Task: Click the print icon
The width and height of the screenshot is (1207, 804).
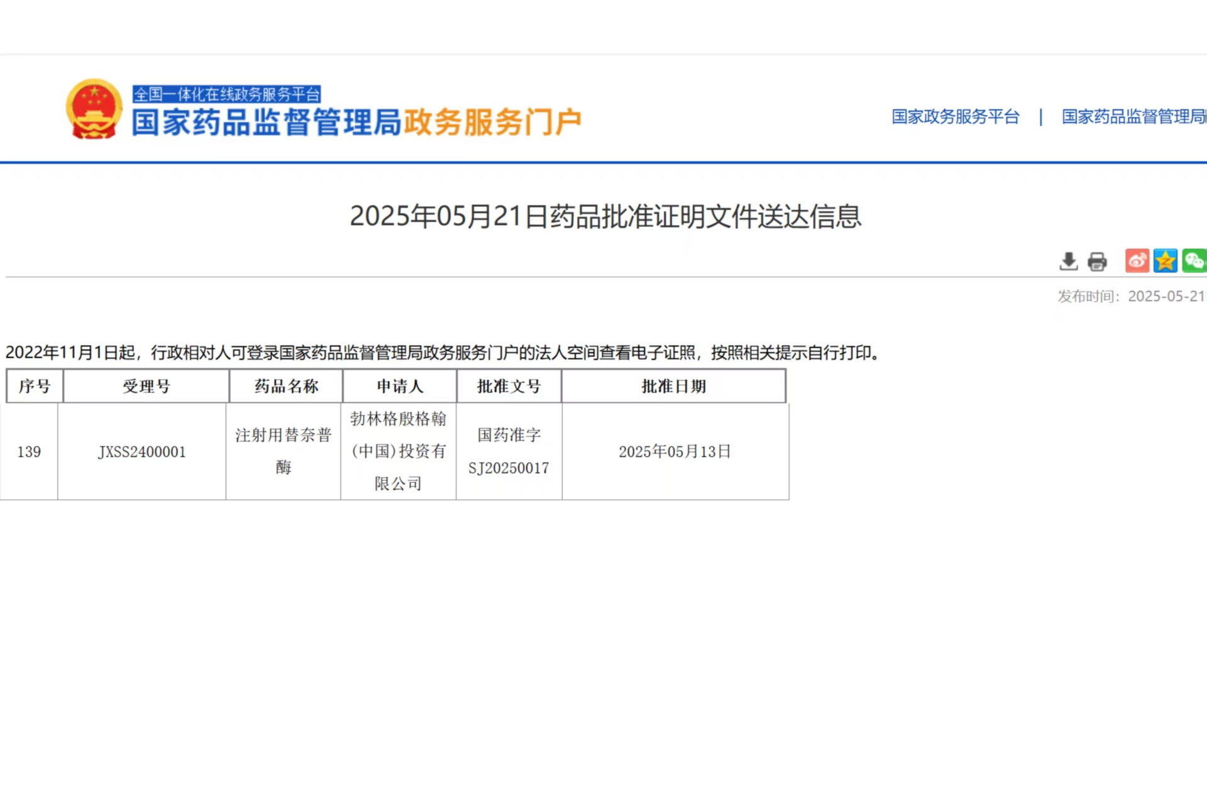Action: coord(1097,261)
